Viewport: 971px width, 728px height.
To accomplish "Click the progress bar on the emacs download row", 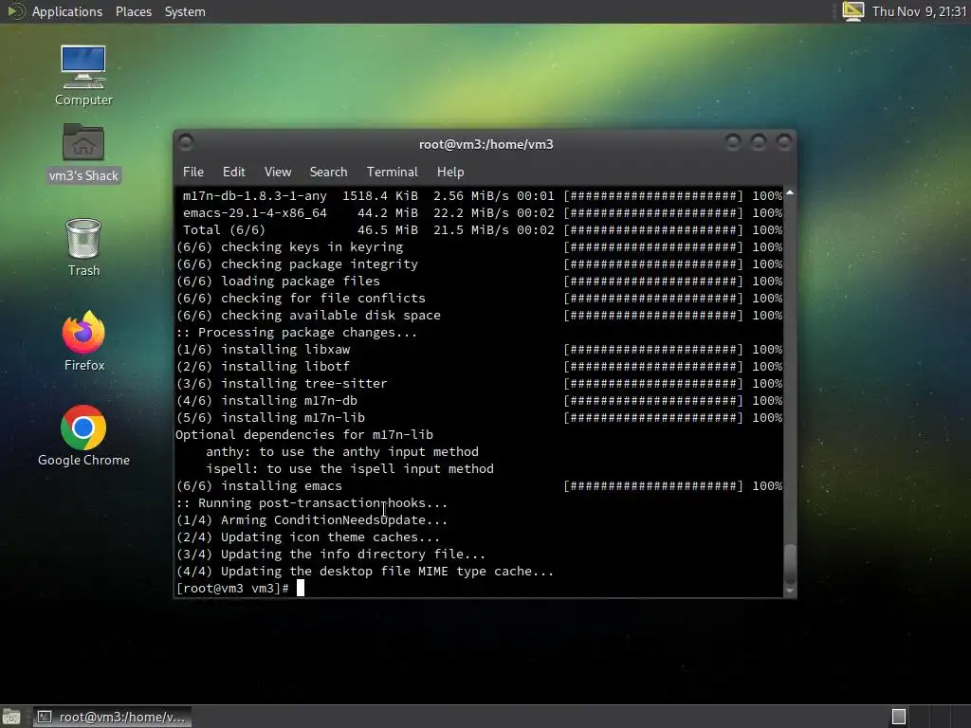I will pos(652,213).
